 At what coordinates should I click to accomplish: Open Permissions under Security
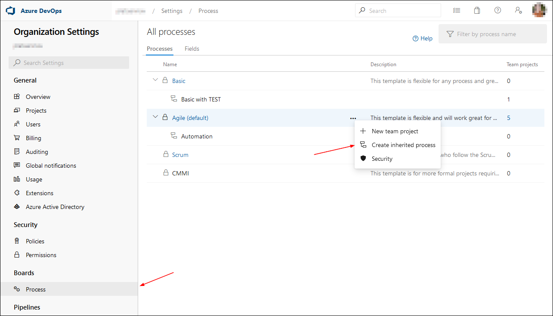[x=41, y=255]
